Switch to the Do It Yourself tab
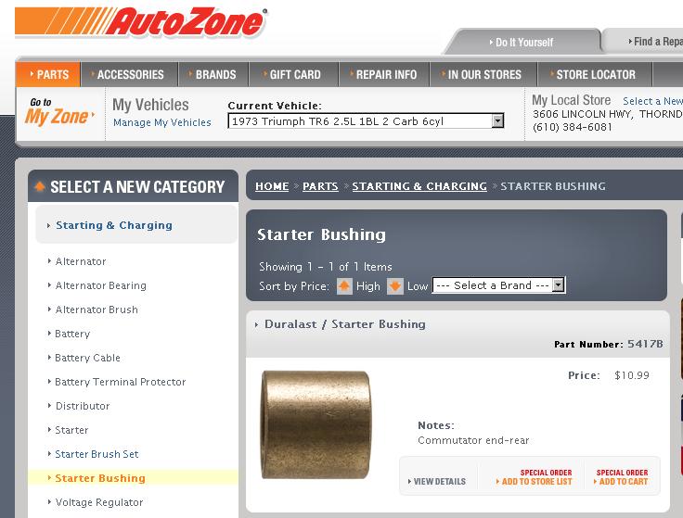683x518 pixels. click(523, 42)
